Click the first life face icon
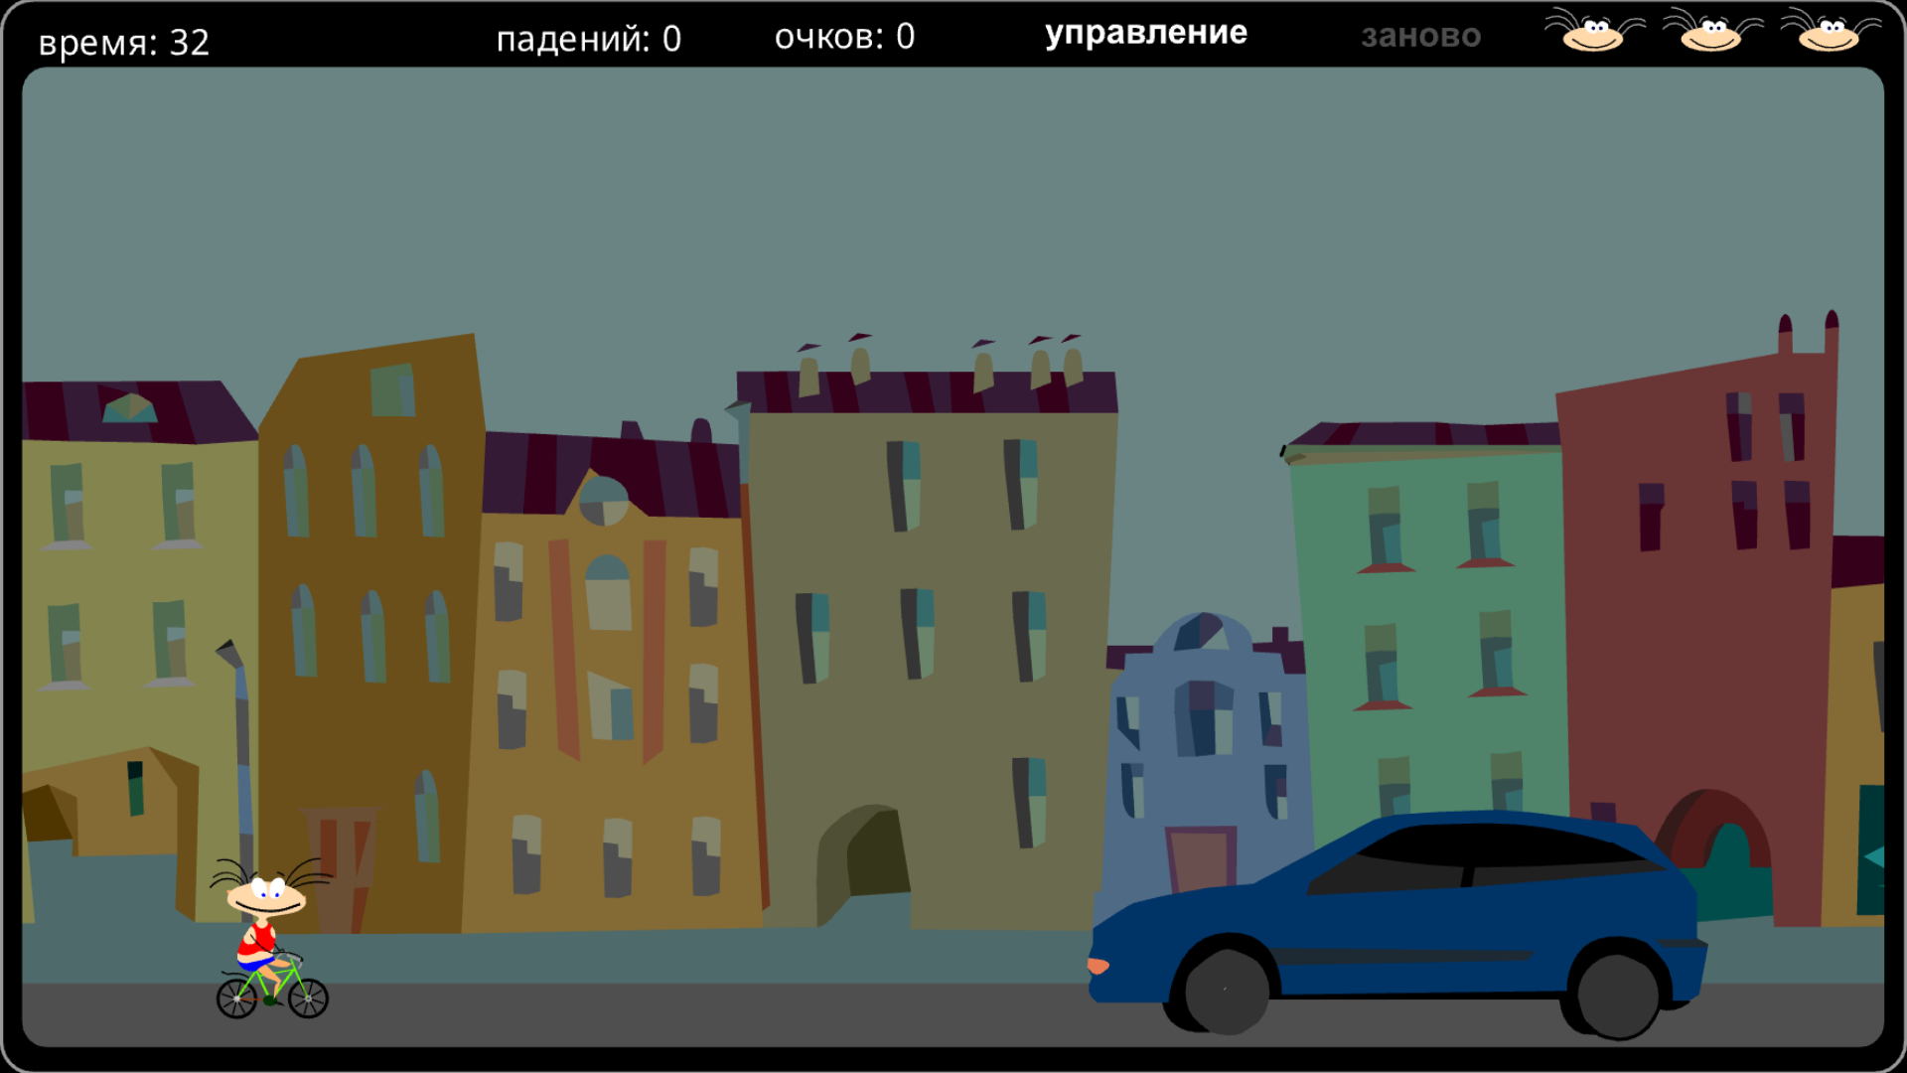Image resolution: width=1907 pixels, height=1073 pixels. 1592,35
